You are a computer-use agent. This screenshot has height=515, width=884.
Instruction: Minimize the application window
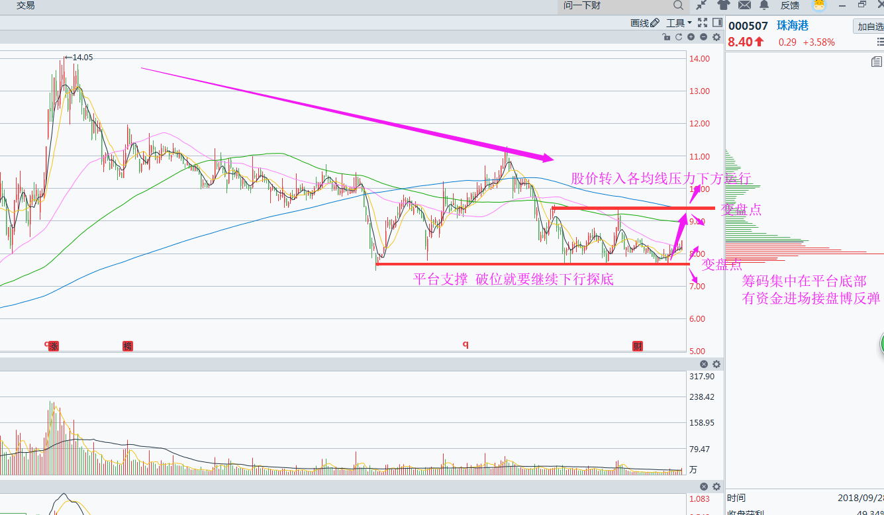[x=842, y=5]
